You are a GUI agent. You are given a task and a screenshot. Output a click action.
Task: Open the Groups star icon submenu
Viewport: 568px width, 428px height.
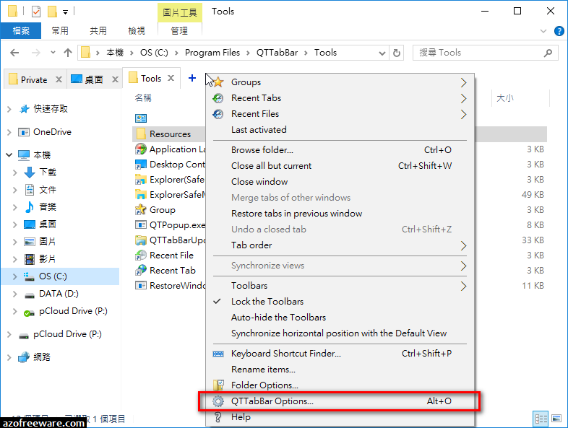tap(218, 82)
